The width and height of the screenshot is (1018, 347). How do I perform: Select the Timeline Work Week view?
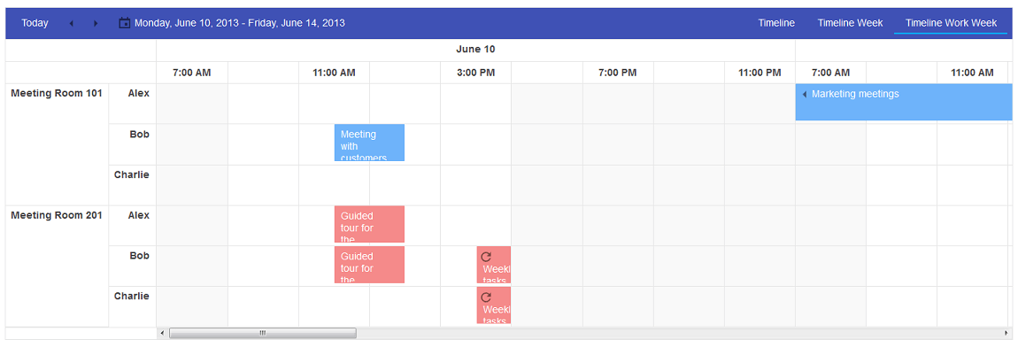click(951, 23)
